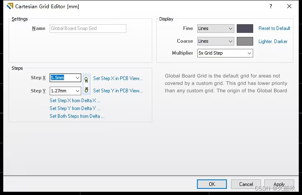
Task: Click the Coarse grid color swatch
Action: tap(245, 41)
